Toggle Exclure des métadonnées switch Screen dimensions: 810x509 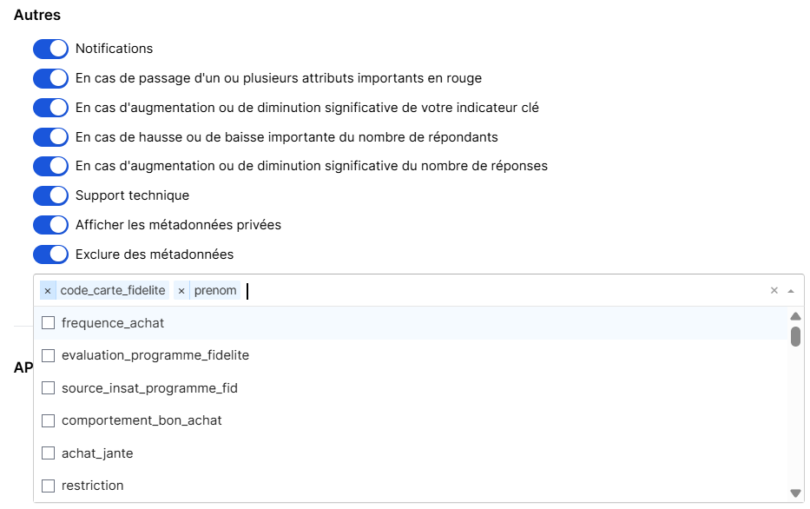click(x=50, y=254)
